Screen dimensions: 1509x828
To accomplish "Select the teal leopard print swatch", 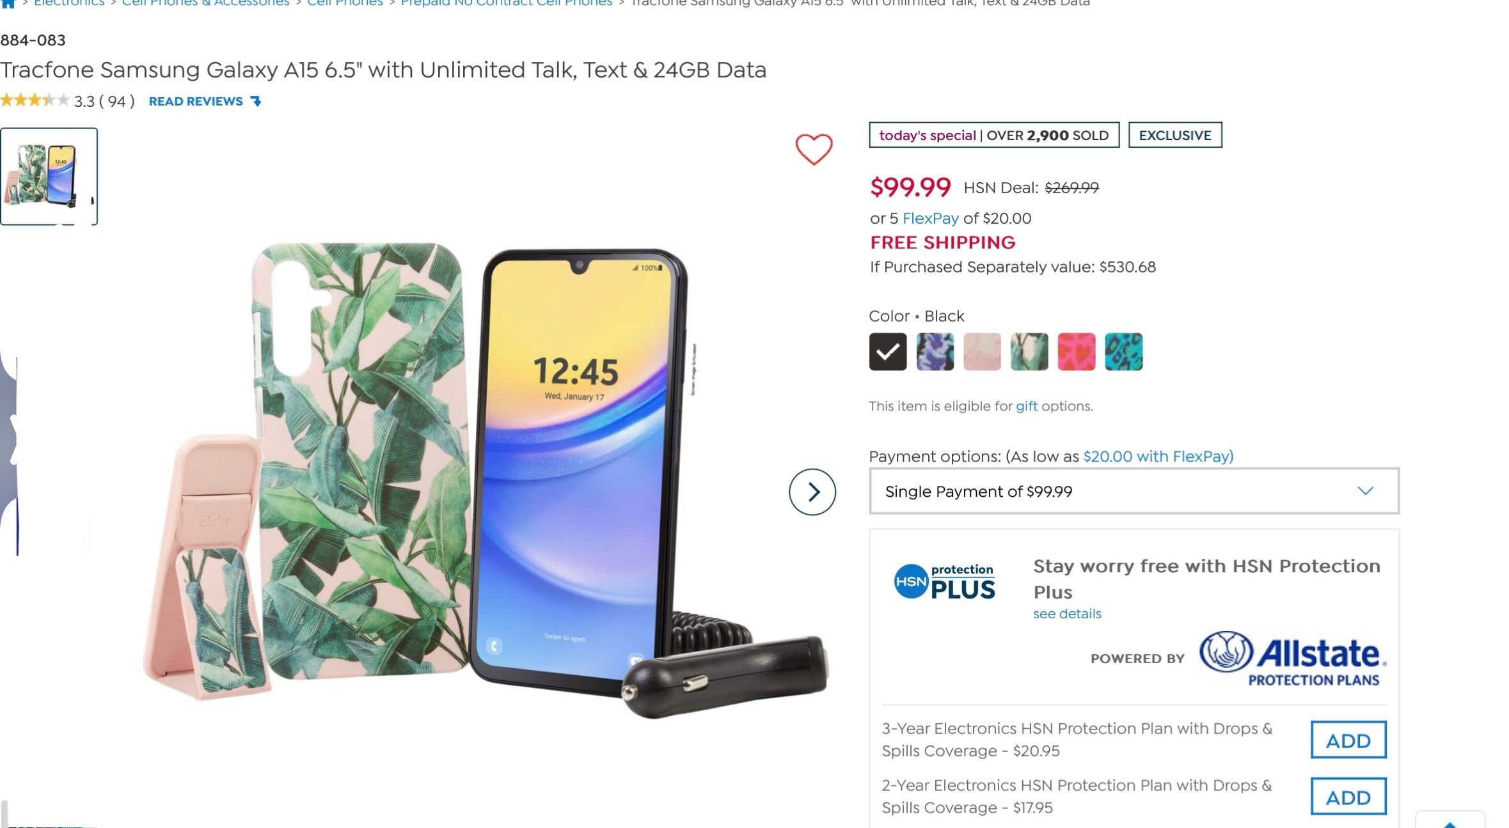I will (x=1123, y=352).
